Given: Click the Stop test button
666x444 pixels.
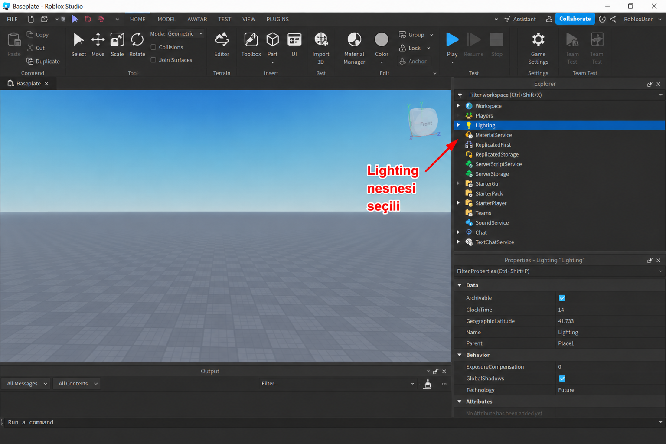Looking at the screenshot, I should point(497,45).
